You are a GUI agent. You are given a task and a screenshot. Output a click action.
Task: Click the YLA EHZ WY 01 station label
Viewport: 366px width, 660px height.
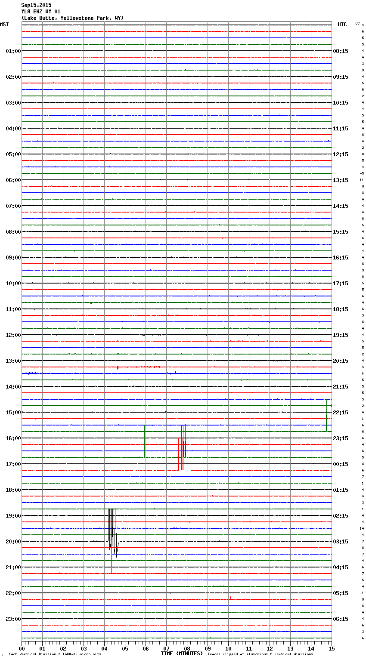(41, 12)
